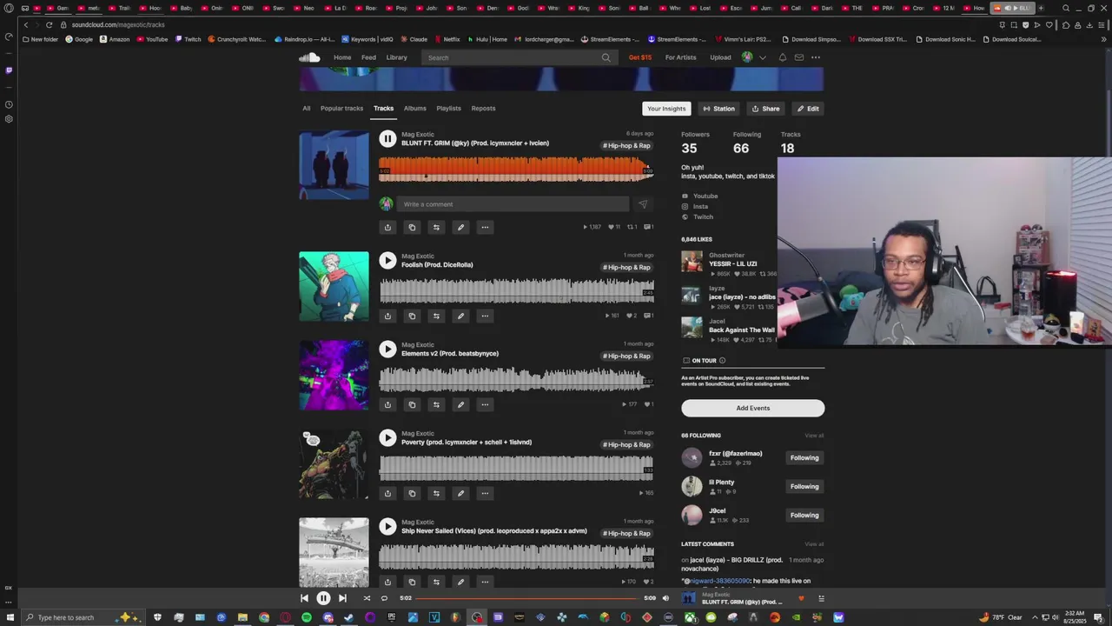Open messages envelope icon in header
The width and height of the screenshot is (1112, 626).
tap(799, 57)
